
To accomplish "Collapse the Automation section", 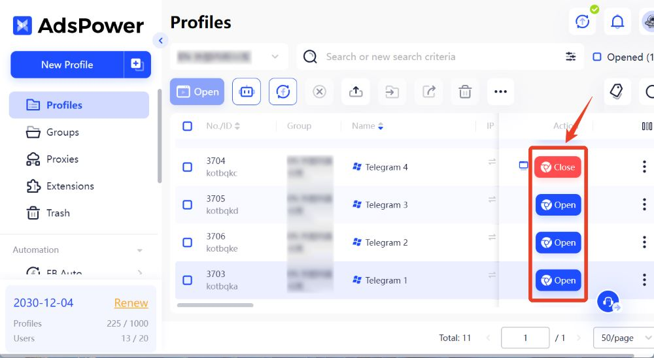I will click(139, 250).
